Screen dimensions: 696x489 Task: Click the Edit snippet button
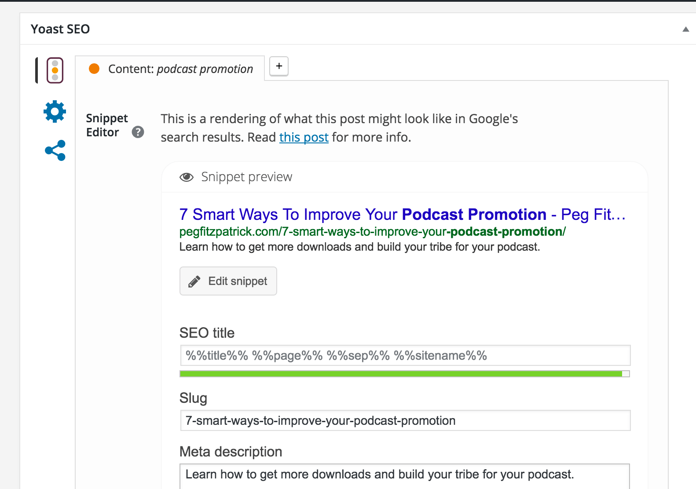coord(228,281)
